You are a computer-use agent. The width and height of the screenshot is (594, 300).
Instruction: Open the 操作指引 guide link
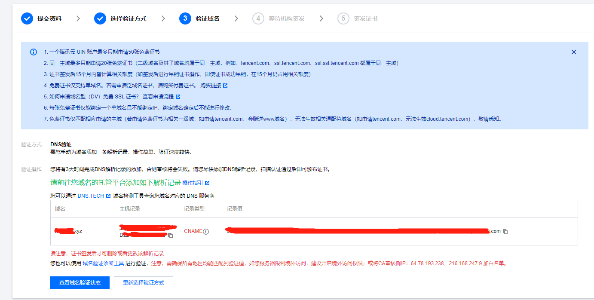point(193,183)
